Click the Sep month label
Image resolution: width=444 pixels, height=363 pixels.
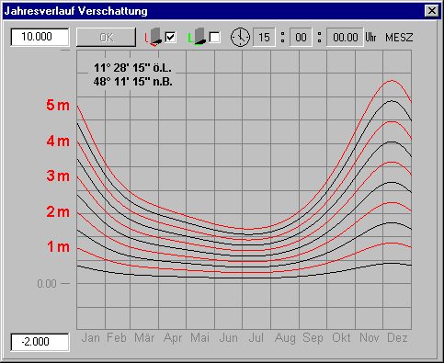[x=313, y=338]
